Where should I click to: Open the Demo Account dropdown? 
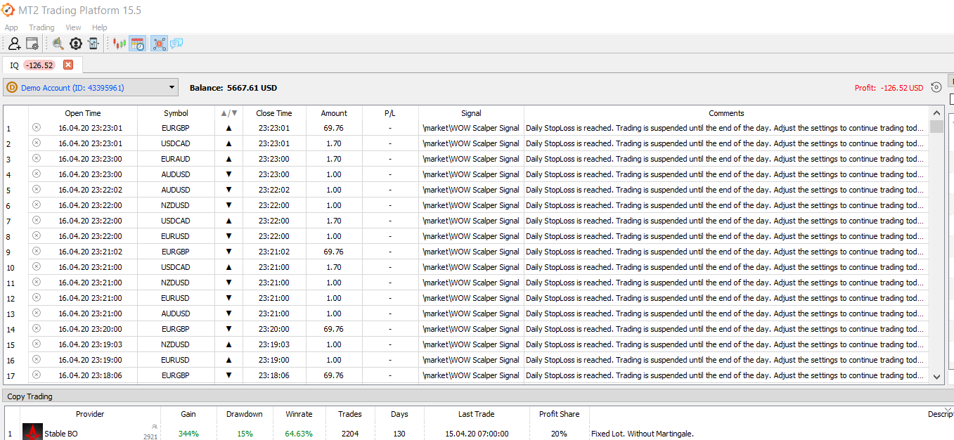[91, 88]
